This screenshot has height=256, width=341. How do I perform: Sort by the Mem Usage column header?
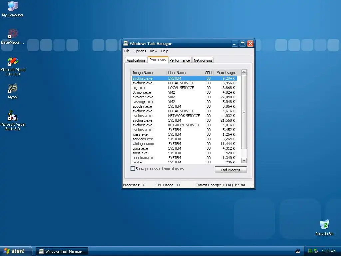[x=225, y=73]
